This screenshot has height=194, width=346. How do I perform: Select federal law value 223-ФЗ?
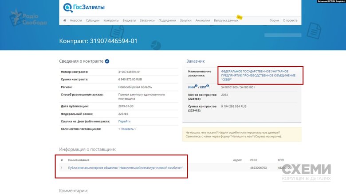click(123, 114)
